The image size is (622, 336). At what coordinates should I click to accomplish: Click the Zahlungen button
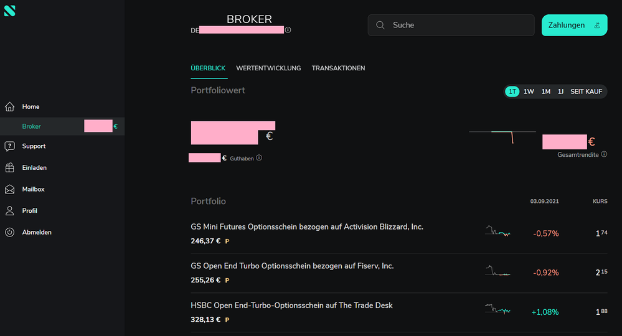(574, 26)
